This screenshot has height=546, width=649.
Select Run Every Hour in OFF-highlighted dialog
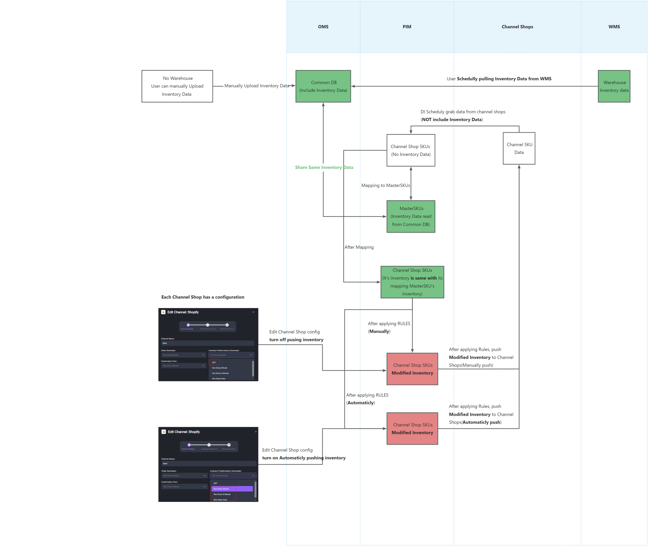point(219,378)
